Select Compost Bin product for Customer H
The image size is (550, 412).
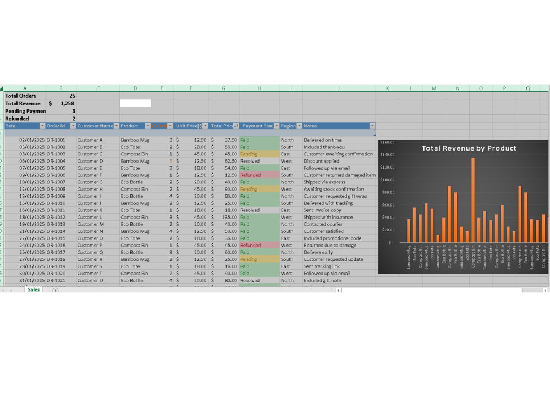135,189
